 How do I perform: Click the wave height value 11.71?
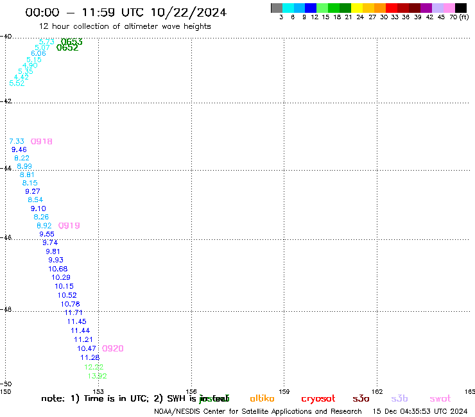point(74,312)
